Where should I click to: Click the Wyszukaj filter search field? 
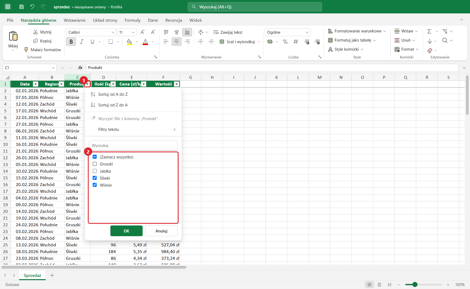(133, 146)
